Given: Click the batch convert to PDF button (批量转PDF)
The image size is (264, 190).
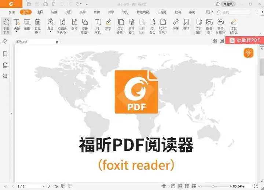Looking at the screenshot, I should (x=245, y=40).
